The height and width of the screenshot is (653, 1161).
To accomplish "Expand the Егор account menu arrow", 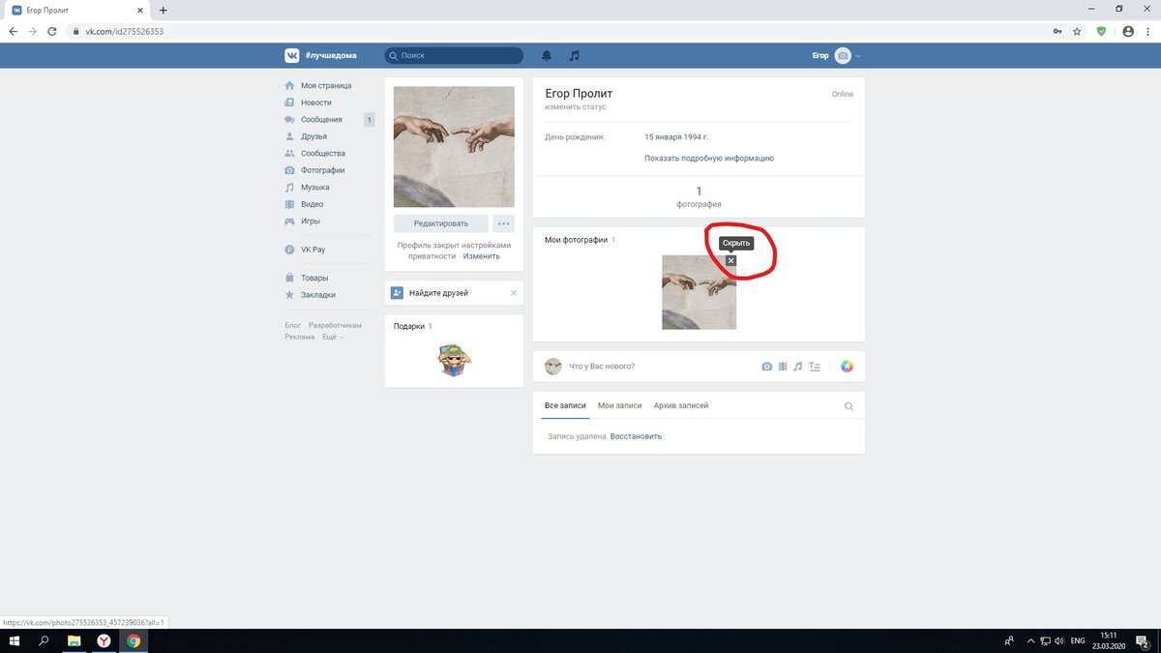I will [x=857, y=56].
